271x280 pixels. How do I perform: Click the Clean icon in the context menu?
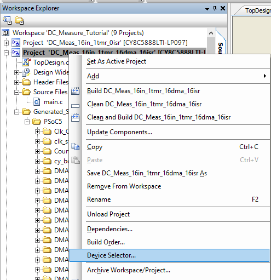75,106
